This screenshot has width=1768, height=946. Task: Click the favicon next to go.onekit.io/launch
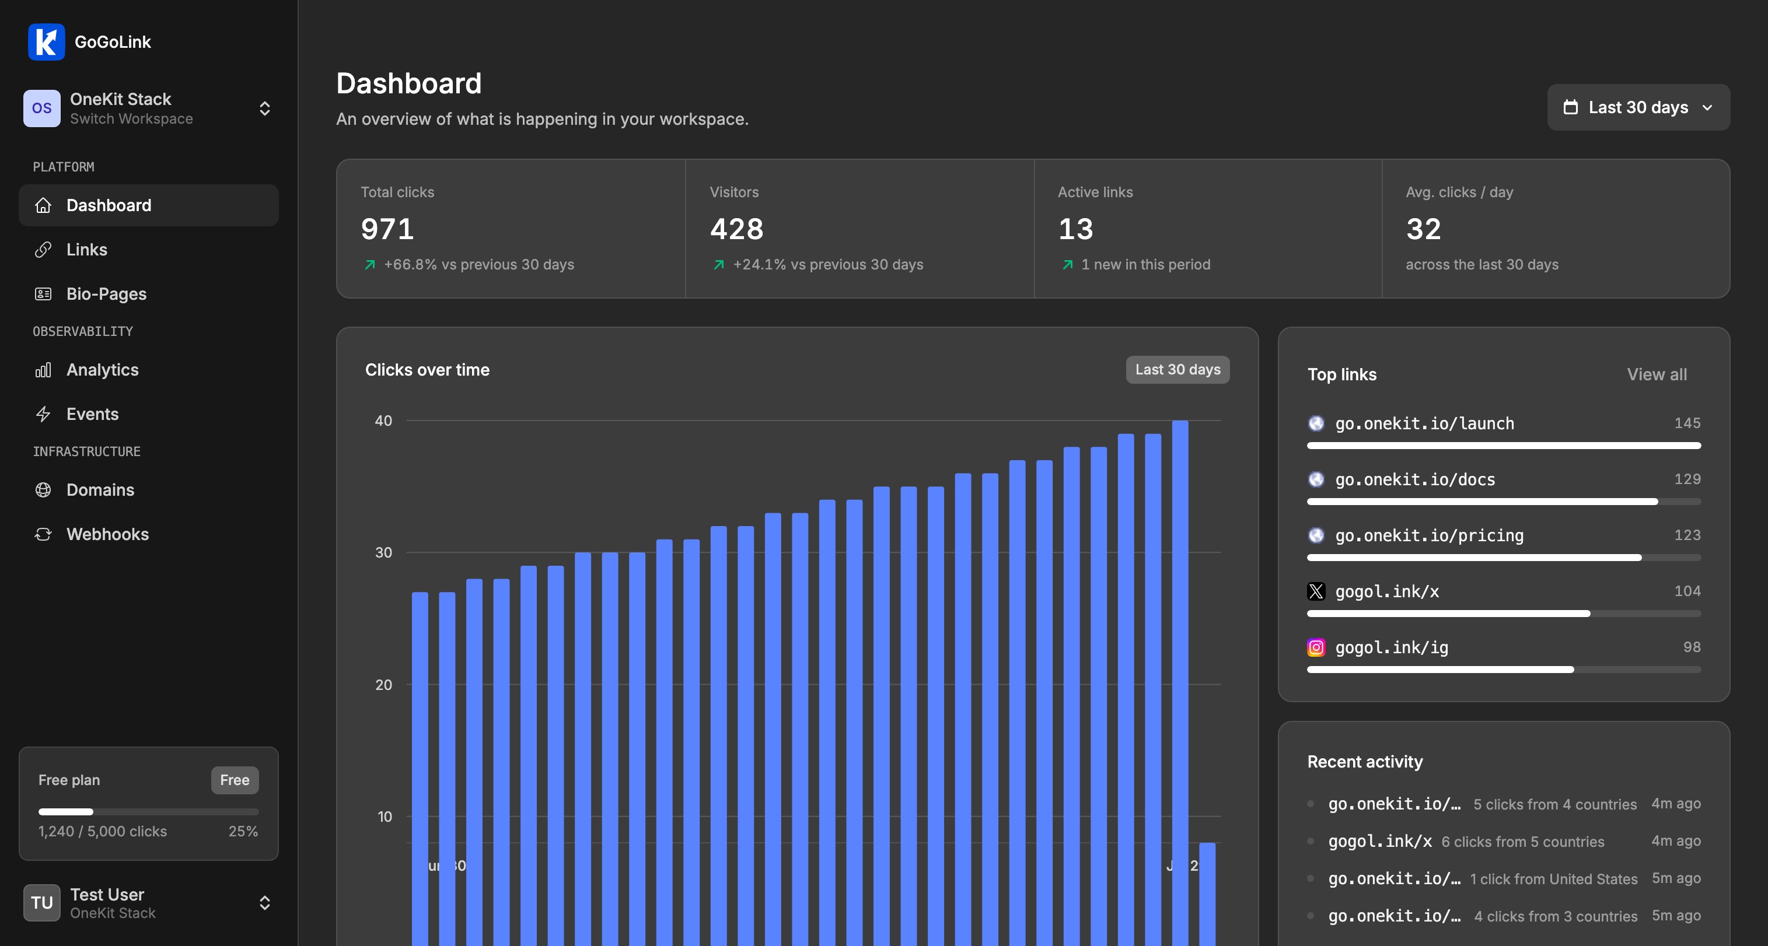pyautogui.click(x=1316, y=423)
